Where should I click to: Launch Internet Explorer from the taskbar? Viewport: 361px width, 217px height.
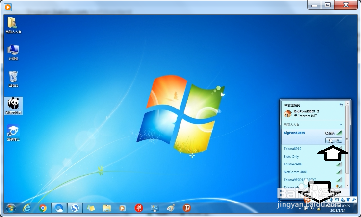coord(27,208)
